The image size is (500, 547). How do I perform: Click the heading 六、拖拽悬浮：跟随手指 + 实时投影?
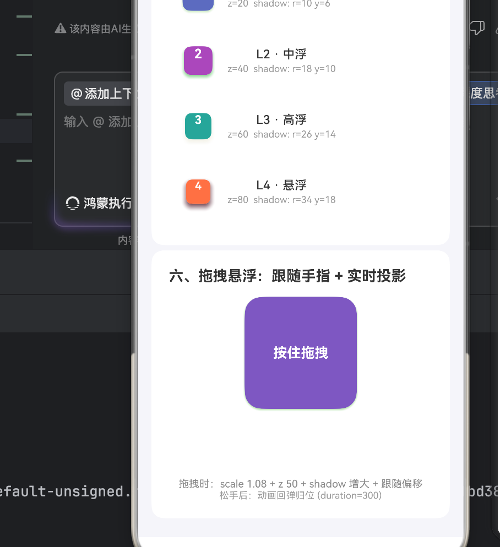tap(287, 276)
